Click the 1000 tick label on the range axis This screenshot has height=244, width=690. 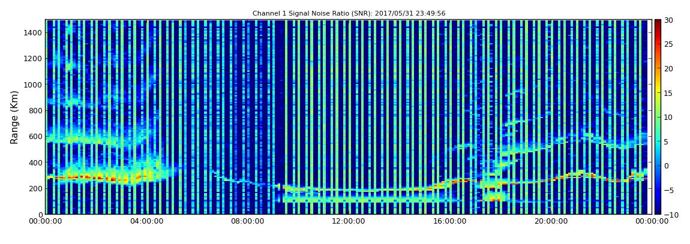click(33, 85)
